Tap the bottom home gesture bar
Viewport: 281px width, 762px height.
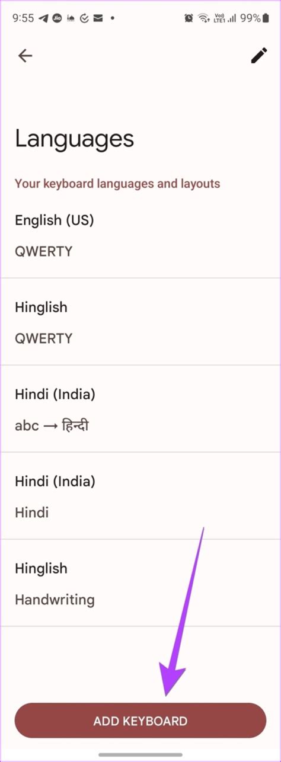point(140,754)
